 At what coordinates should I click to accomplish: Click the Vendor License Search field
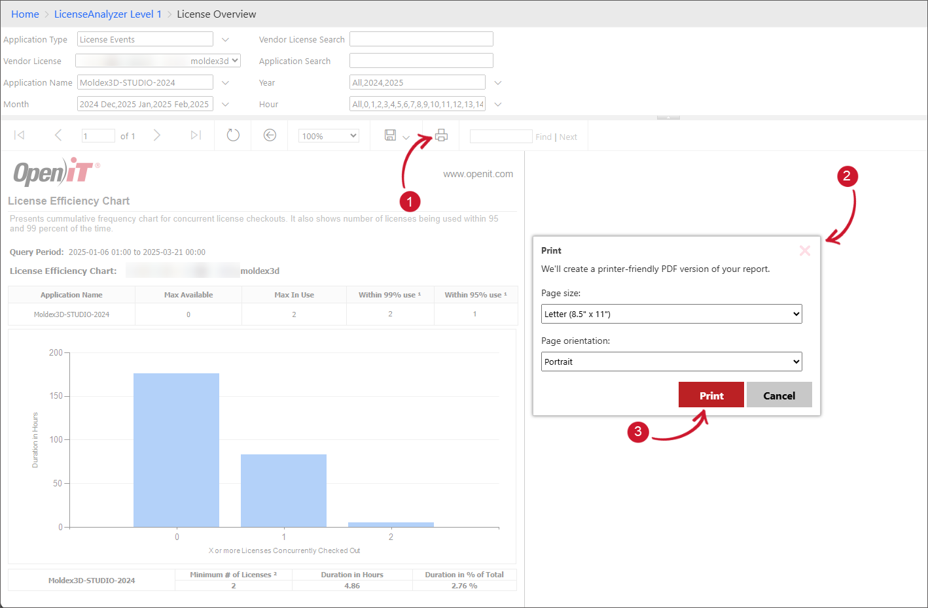click(421, 39)
